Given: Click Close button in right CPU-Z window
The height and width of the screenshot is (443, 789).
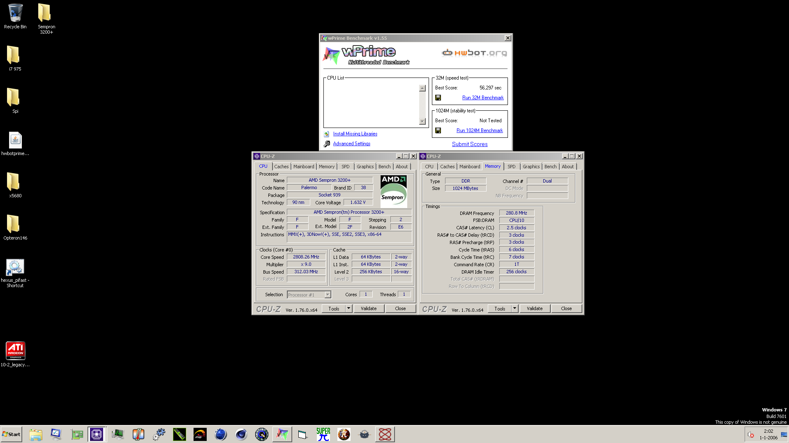Looking at the screenshot, I should pyautogui.click(x=566, y=308).
